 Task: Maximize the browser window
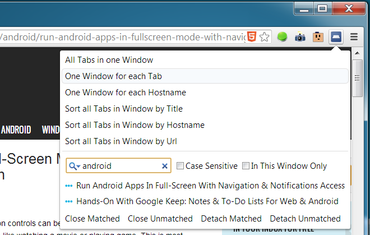[x=322, y=9]
